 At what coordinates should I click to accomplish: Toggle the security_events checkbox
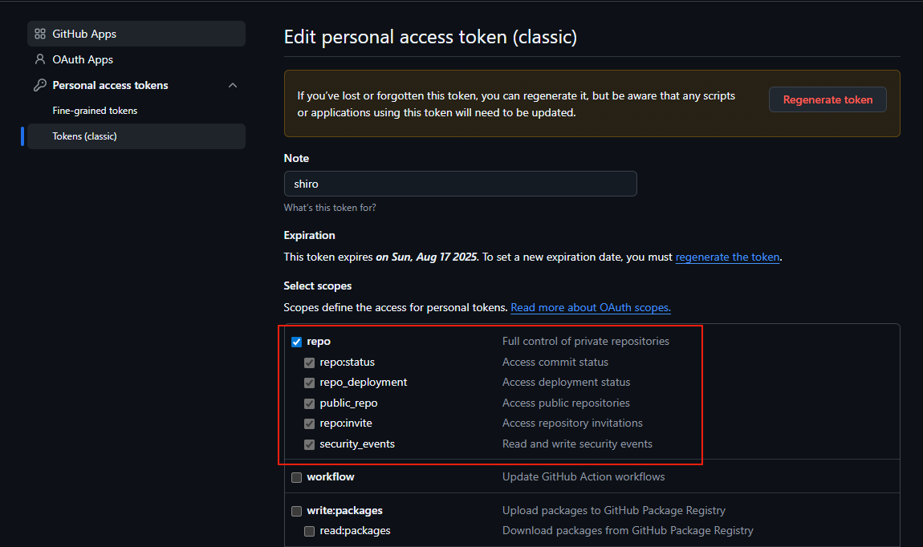(x=310, y=444)
